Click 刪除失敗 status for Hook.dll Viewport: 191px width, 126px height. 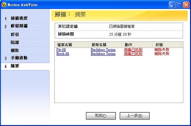coord(162,54)
